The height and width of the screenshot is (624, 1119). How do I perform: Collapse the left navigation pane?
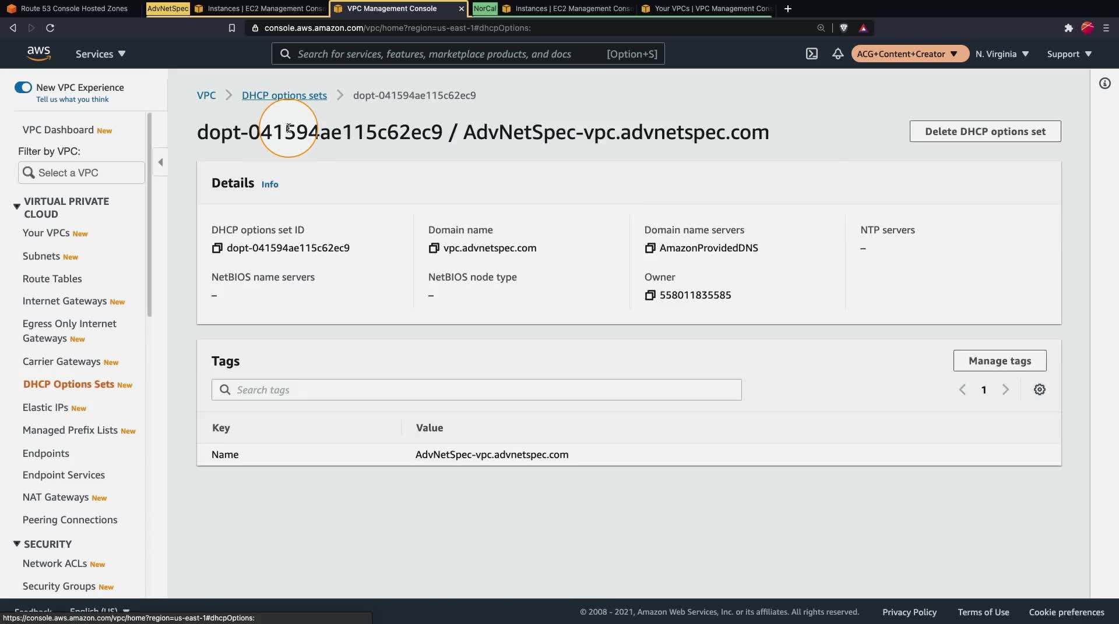pyautogui.click(x=160, y=162)
